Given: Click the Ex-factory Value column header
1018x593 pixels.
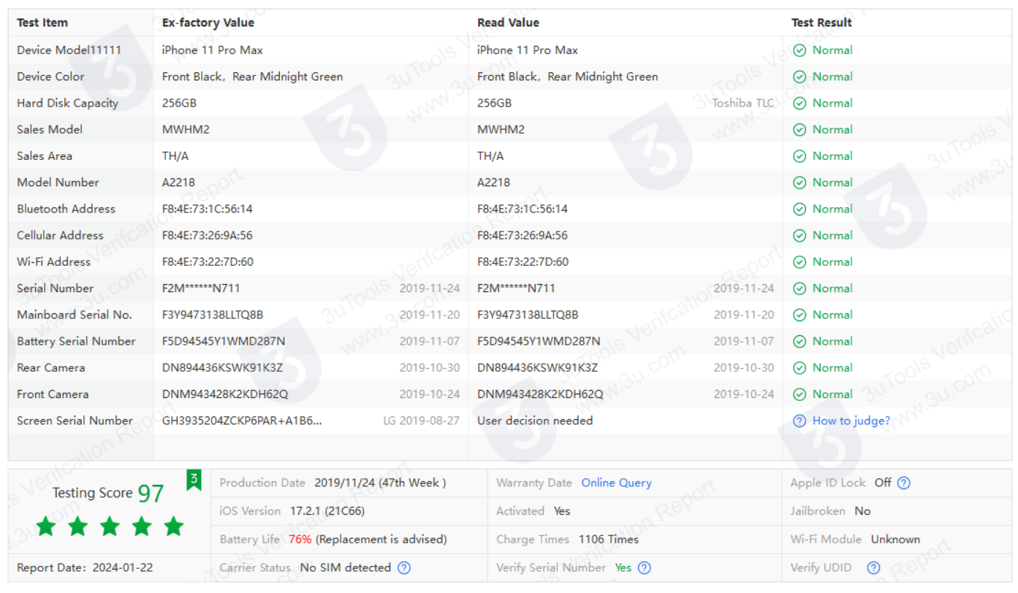Looking at the screenshot, I should pos(208,23).
